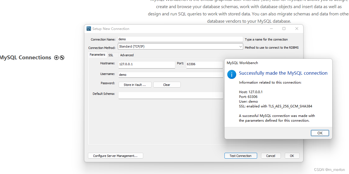This screenshot has width=349, height=174.
Task: Click the Workbench icon in Setup New Connection title bar
Action: tap(89, 29)
